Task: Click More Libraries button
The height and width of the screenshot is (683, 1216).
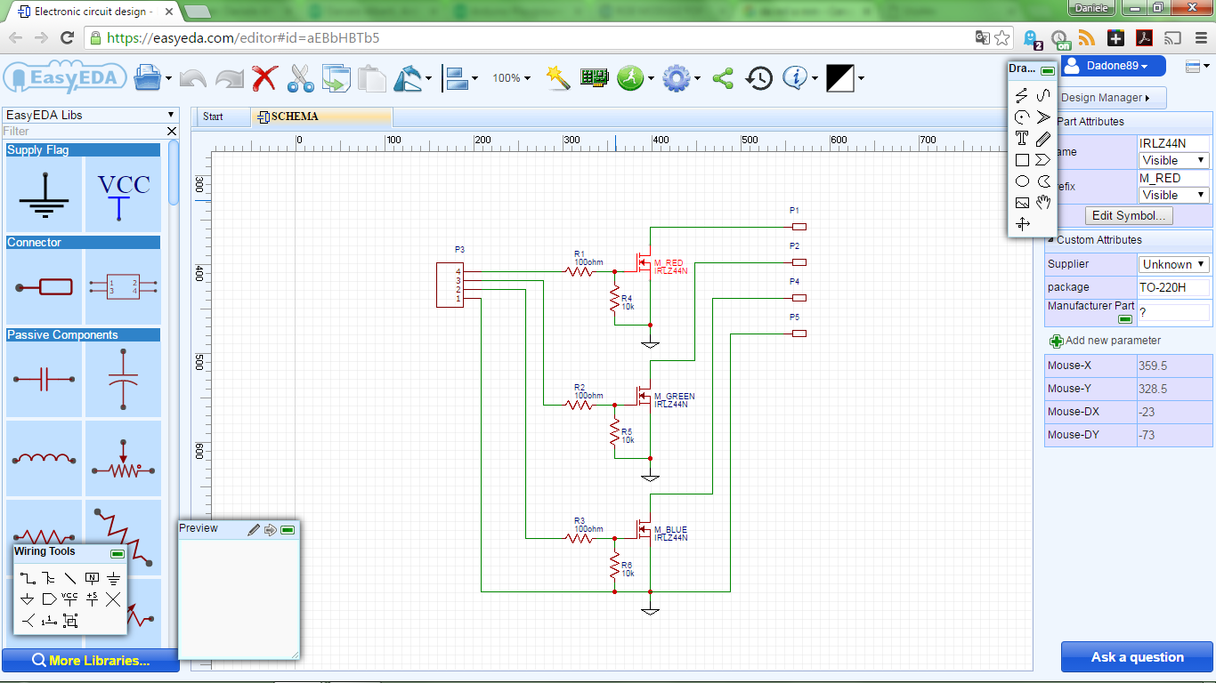Action: (90, 661)
